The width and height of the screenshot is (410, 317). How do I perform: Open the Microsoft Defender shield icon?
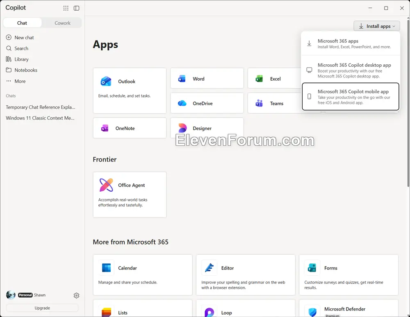tap(312, 312)
